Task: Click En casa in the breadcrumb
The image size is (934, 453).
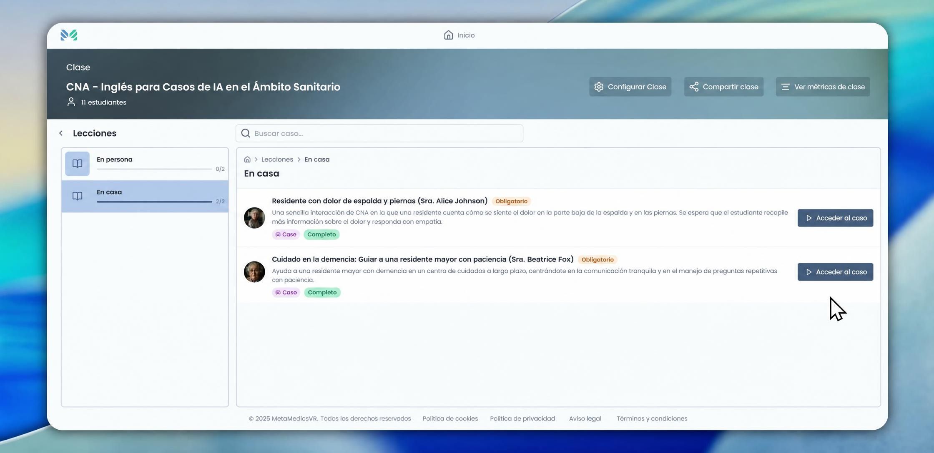Action: (x=317, y=159)
